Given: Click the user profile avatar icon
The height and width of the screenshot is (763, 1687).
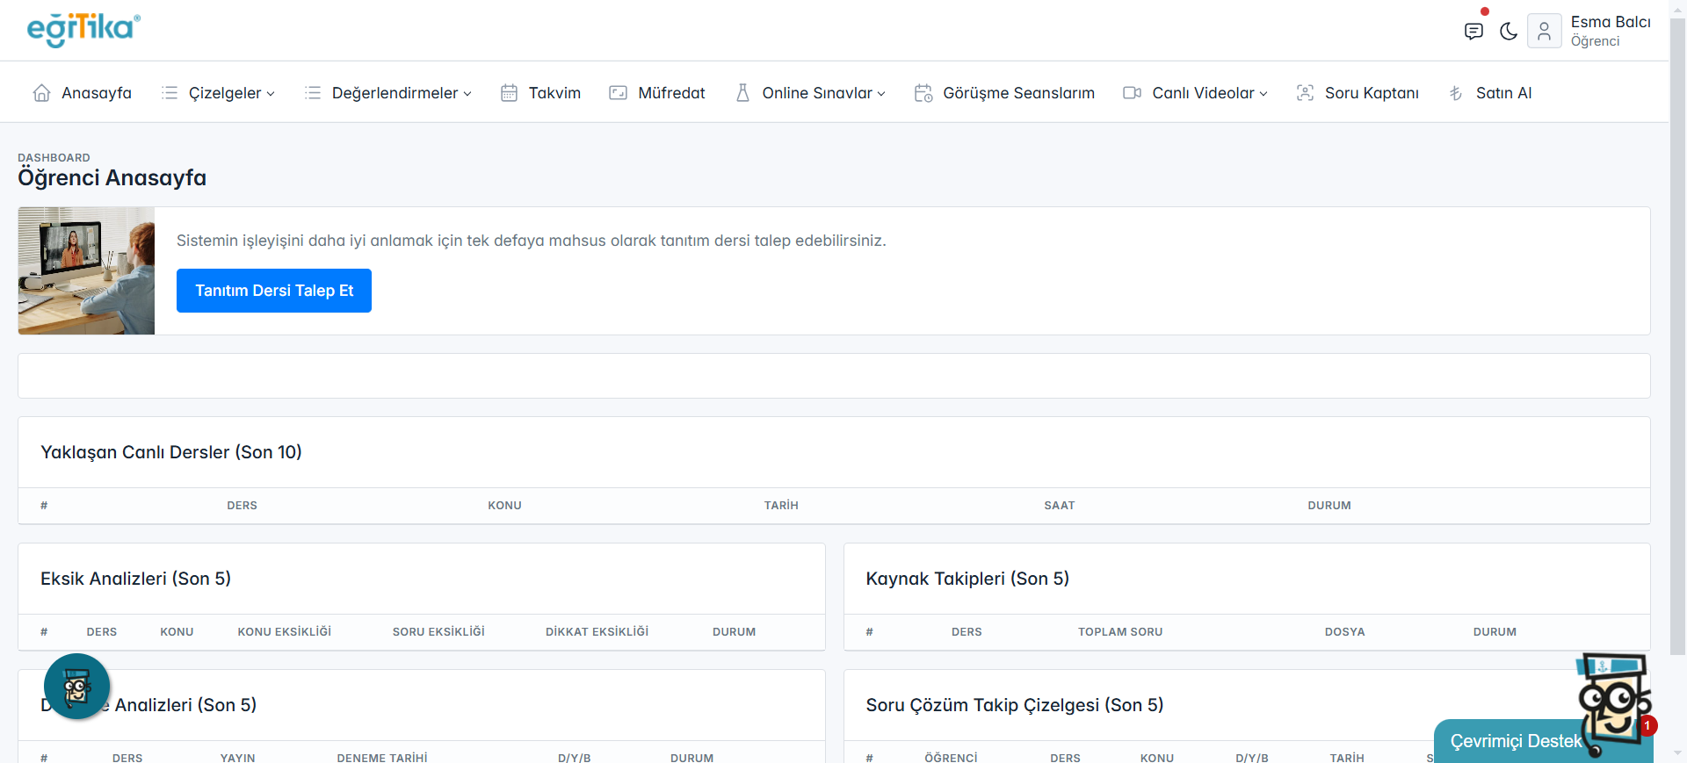Looking at the screenshot, I should (1544, 32).
